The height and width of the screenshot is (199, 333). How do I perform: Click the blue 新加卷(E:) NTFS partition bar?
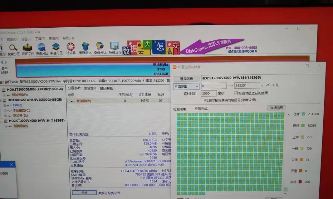pyautogui.click(x=93, y=70)
